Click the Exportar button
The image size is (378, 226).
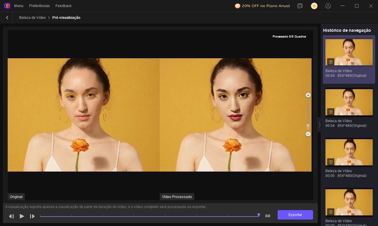tap(295, 215)
